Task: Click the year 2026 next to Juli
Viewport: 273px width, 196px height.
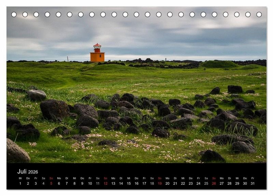Action: (33, 172)
